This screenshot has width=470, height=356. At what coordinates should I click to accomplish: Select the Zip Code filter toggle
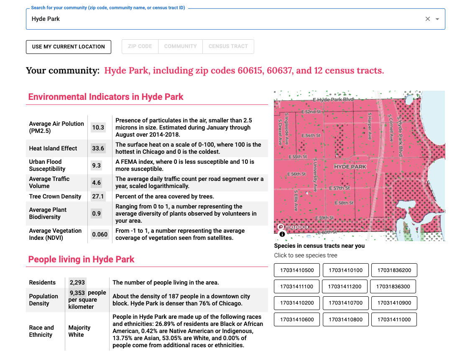(x=140, y=46)
